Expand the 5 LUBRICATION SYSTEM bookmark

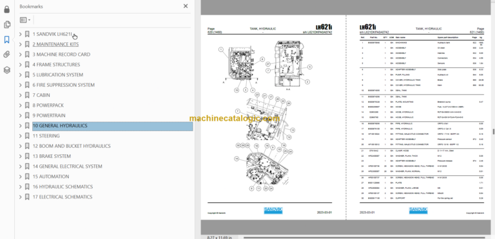[x=21, y=75]
